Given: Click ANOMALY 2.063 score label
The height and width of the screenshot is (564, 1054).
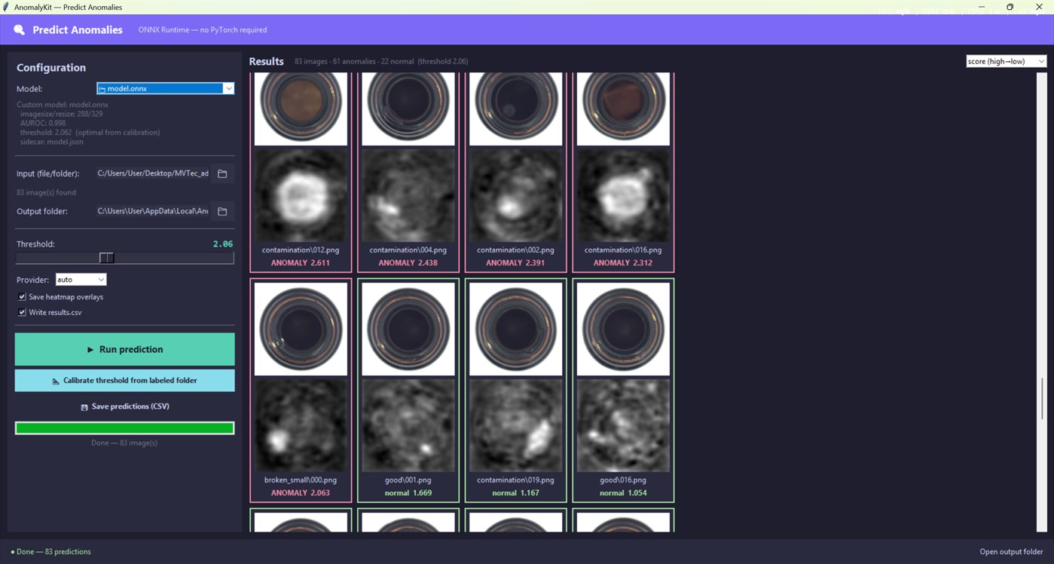Looking at the screenshot, I should pos(301,492).
